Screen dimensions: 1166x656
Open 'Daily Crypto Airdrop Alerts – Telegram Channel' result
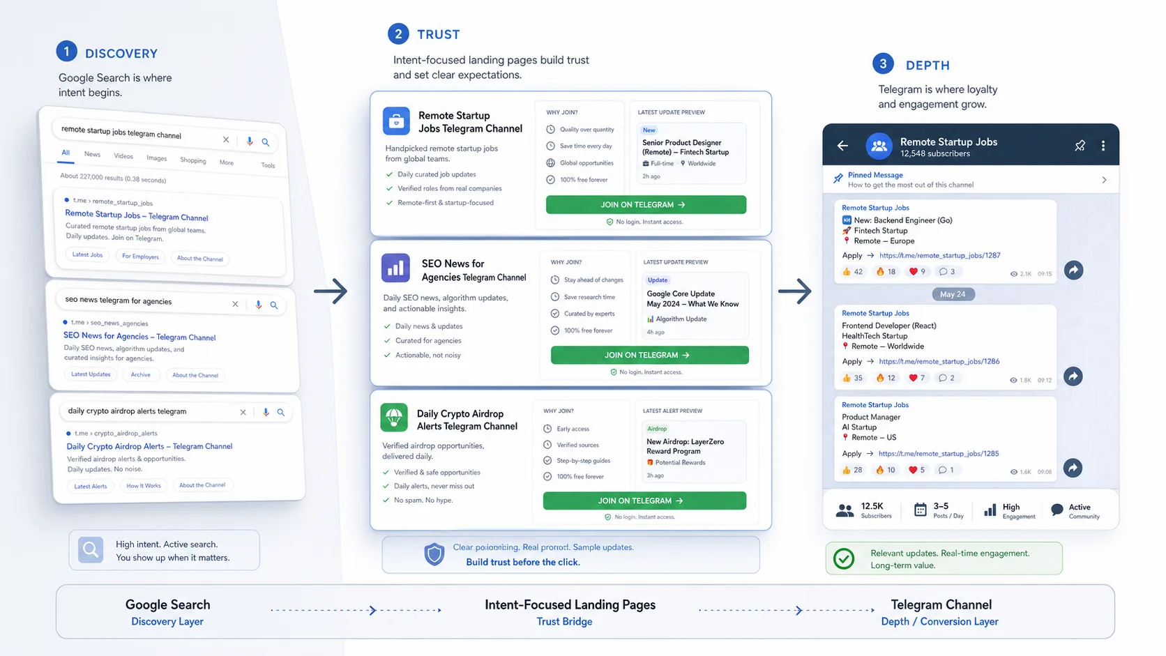pos(149,446)
